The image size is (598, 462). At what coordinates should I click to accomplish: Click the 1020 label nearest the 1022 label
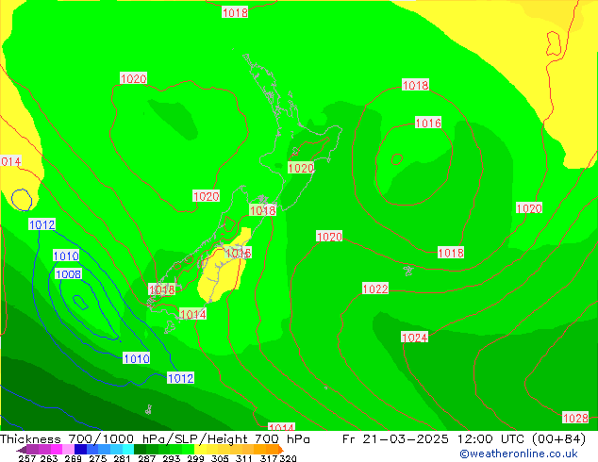coord(329,237)
